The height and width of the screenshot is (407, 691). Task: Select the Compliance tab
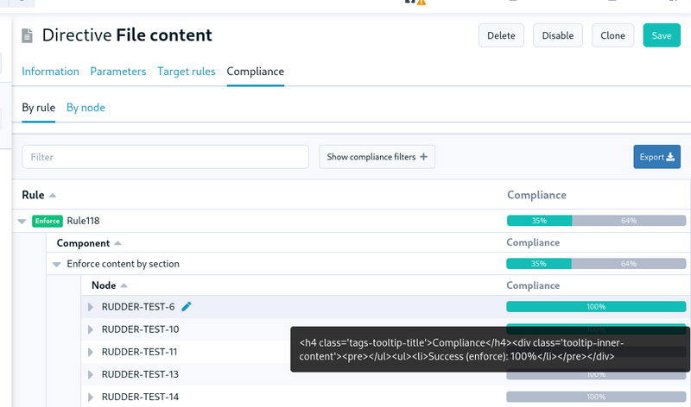tap(255, 72)
